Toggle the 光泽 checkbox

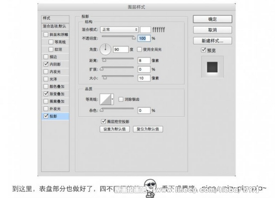pos(46,79)
